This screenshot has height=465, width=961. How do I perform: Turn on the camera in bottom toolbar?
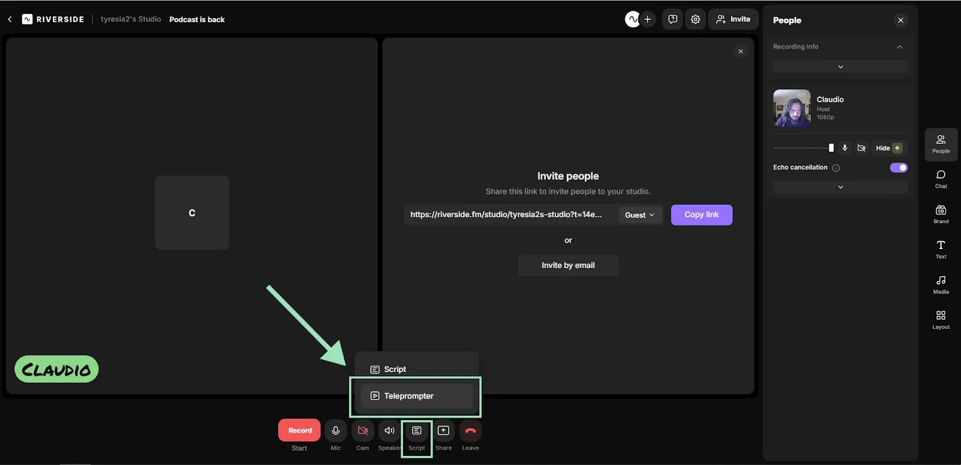(x=363, y=431)
